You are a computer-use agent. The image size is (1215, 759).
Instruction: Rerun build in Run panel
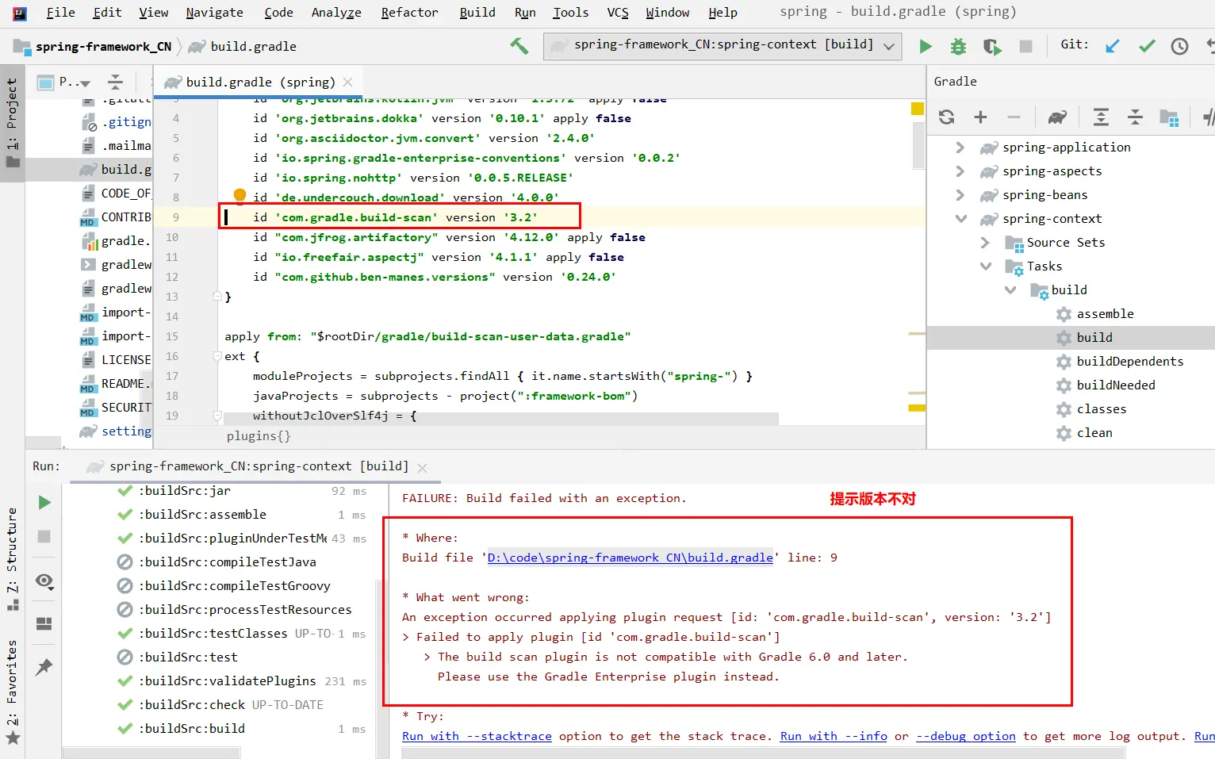click(44, 502)
